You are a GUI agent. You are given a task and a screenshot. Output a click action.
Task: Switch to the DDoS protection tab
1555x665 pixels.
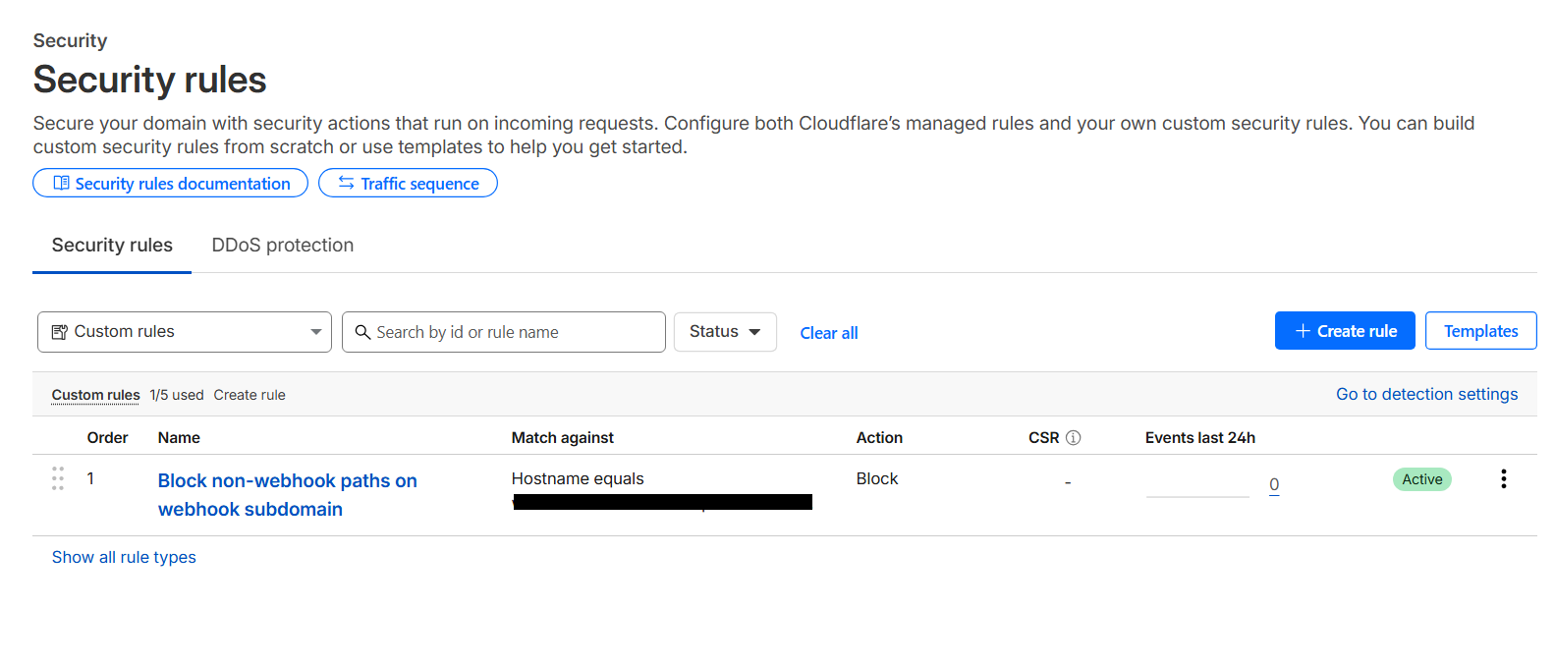click(282, 246)
